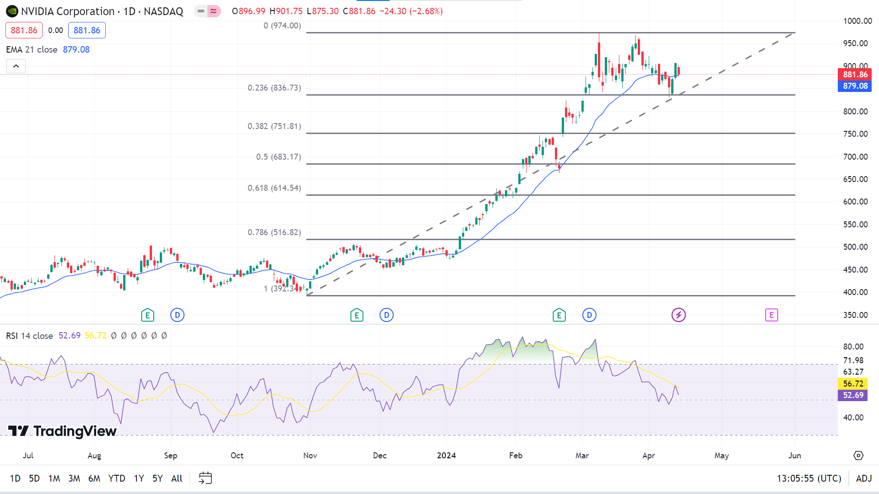This screenshot has height=494, width=879.
Task: Select the 0.618 (614.54) Fibonacci level label
Action: coord(274,188)
